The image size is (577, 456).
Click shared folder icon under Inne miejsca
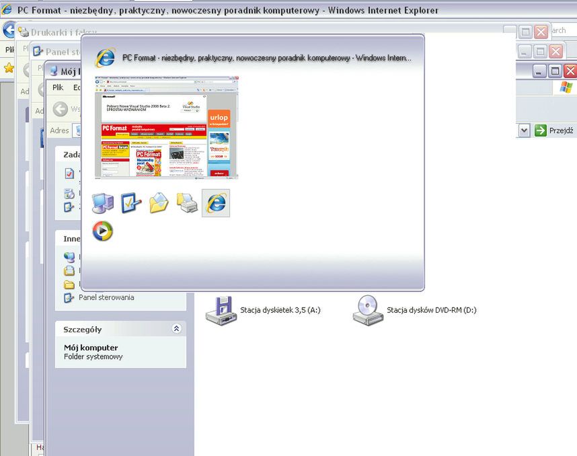[x=69, y=284]
